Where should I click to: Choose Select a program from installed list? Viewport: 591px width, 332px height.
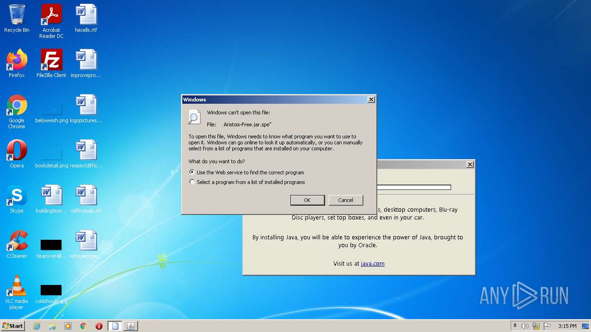coord(247,182)
